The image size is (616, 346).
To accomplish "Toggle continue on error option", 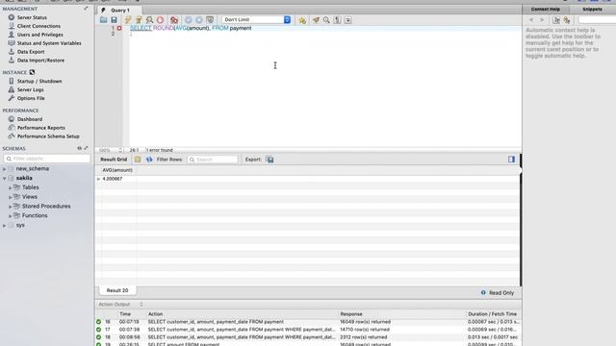I will tap(174, 19).
